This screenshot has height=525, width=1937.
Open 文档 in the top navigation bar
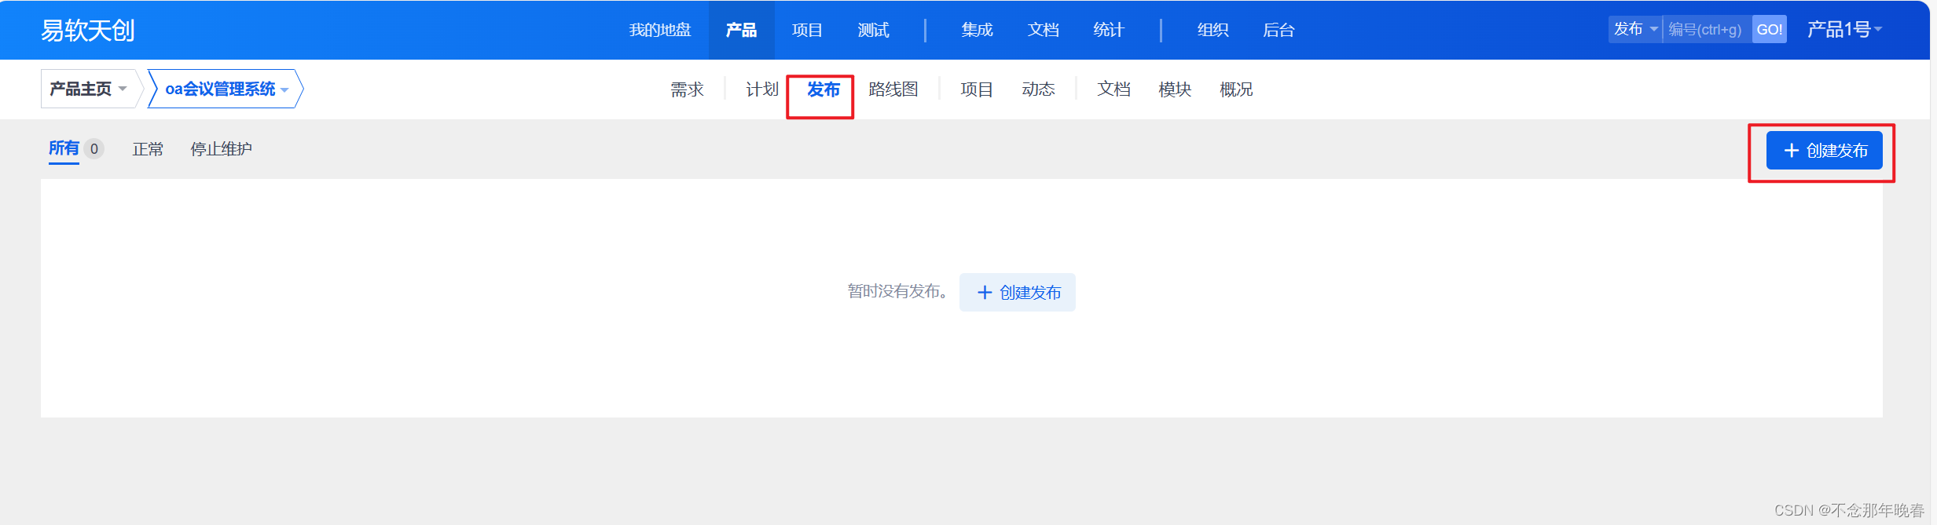pos(1043,30)
